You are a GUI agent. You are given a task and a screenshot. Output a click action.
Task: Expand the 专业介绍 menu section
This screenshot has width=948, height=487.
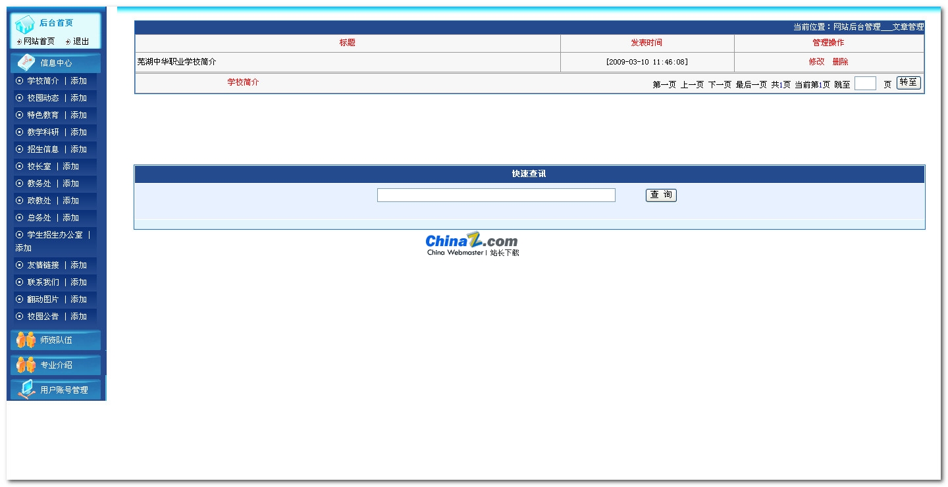56,365
